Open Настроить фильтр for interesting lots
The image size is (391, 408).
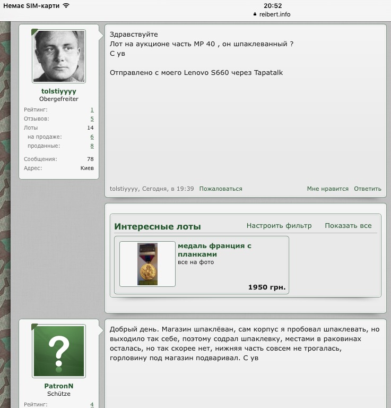279,226
